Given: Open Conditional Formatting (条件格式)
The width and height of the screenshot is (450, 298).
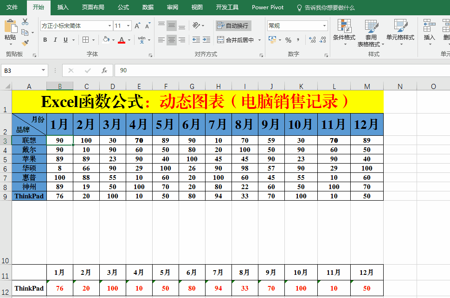Looking at the screenshot, I should pos(344,32).
